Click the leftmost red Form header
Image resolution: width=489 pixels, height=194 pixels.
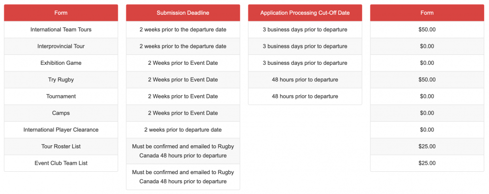[x=61, y=13]
